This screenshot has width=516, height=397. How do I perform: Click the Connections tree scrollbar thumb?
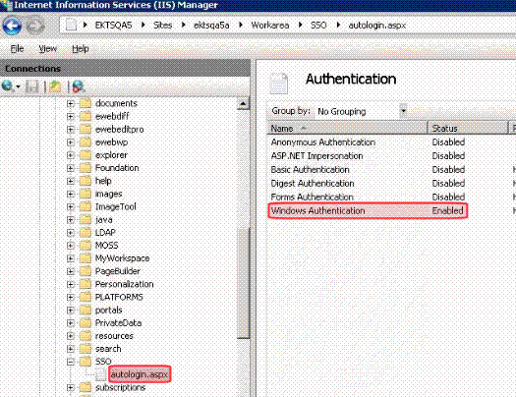[x=243, y=283]
